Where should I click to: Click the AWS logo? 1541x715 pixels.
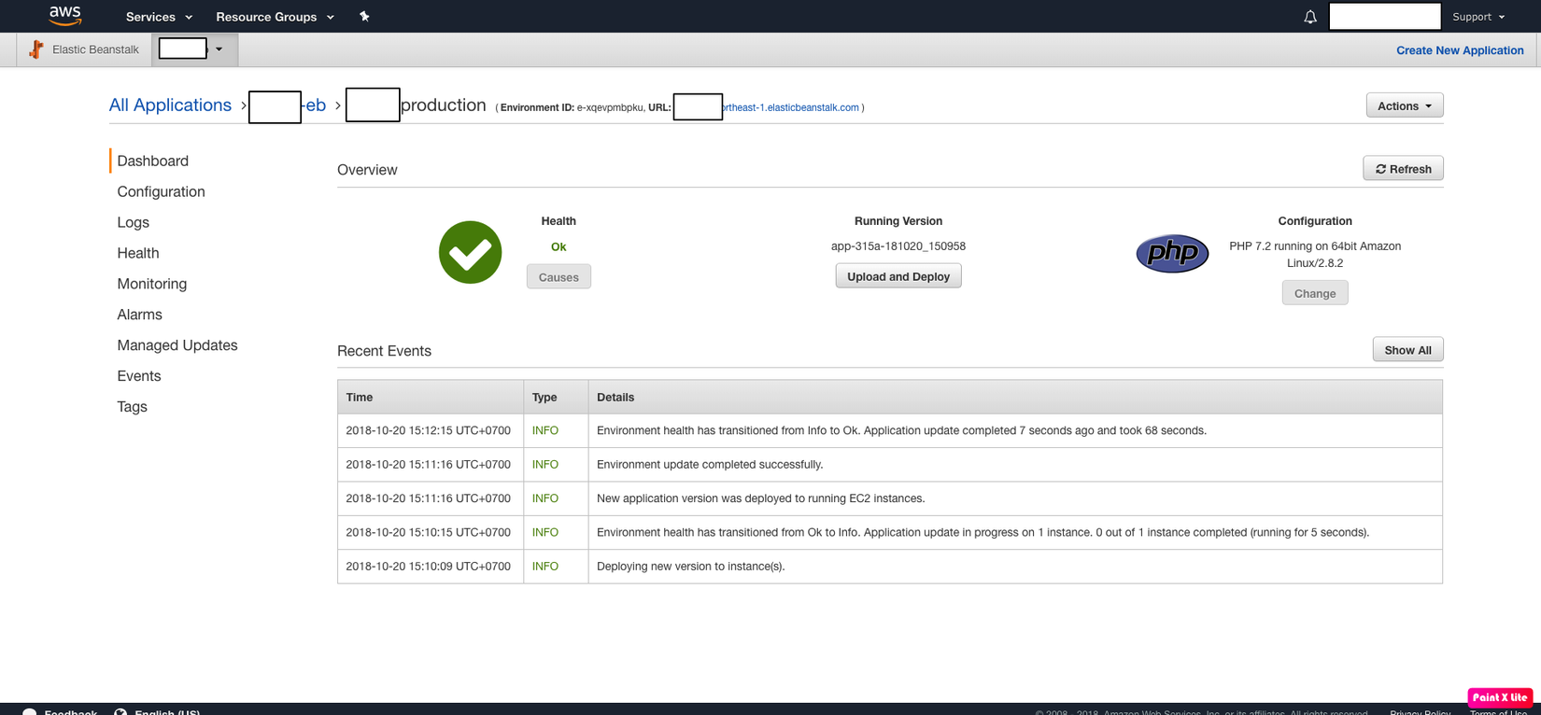point(65,16)
